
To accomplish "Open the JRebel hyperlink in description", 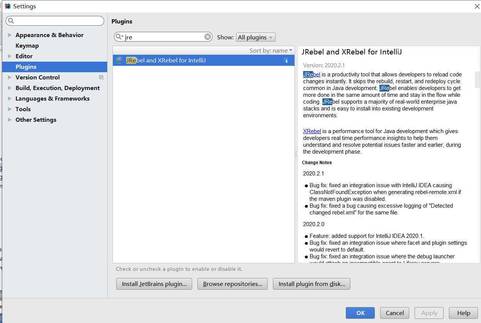I will tap(311, 75).
